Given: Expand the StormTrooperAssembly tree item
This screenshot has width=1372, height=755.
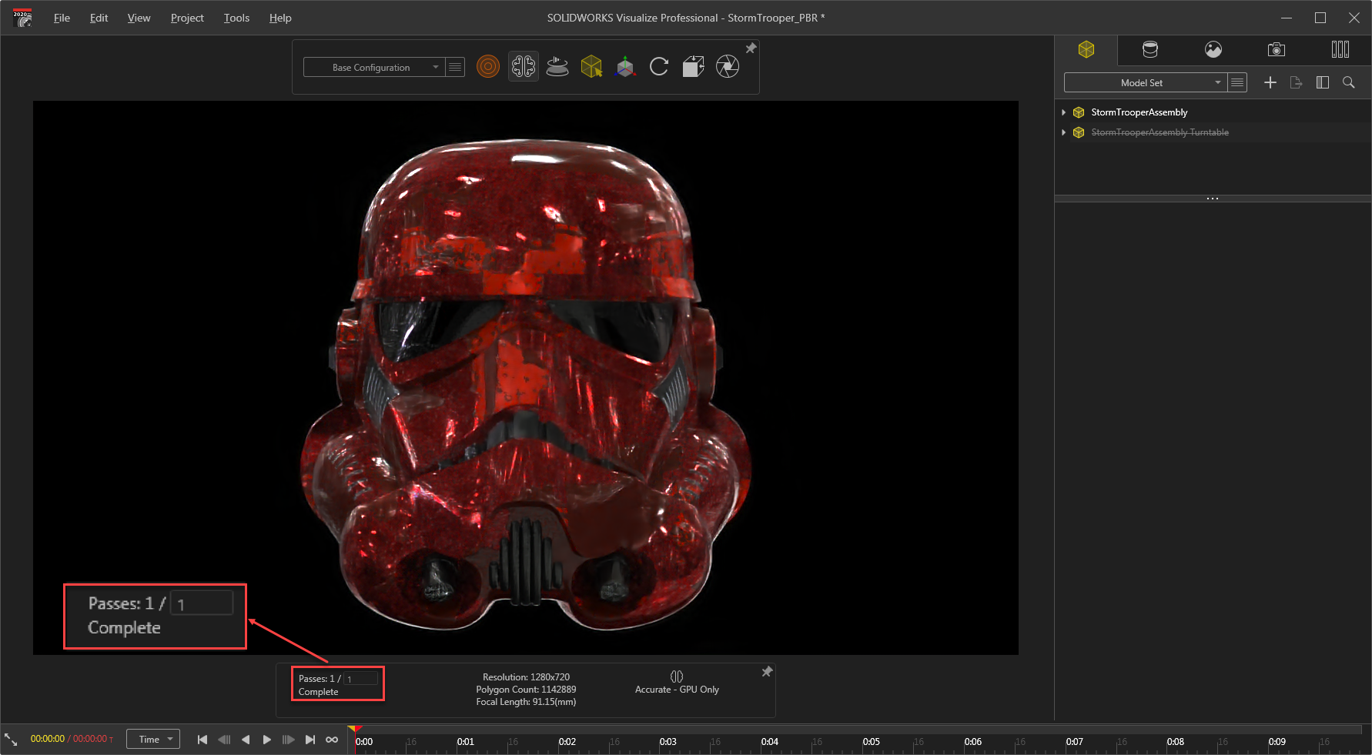Looking at the screenshot, I should click(x=1064, y=112).
